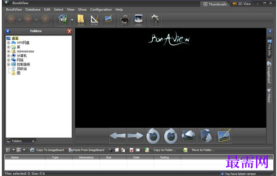Go up one folder level

coord(45,19)
